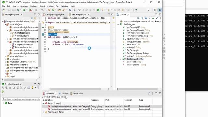The height and width of the screenshot is (117, 208).
Task: Select error row for ProductMapper
Action: (x=102, y=109)
